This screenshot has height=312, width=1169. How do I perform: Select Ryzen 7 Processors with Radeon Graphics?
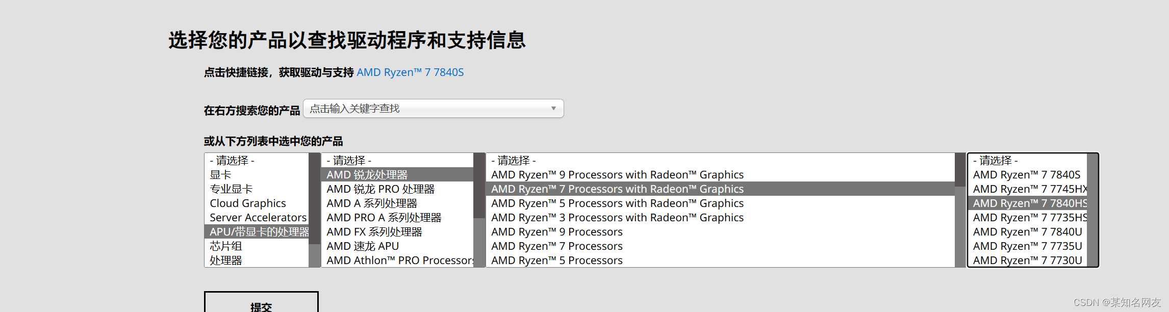720,189
